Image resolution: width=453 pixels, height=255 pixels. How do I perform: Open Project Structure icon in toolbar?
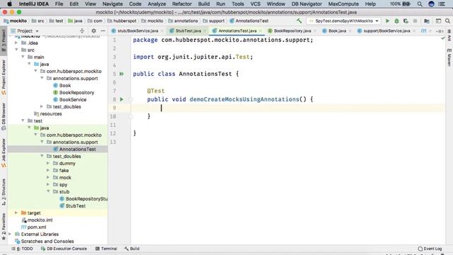coord(427,21)
